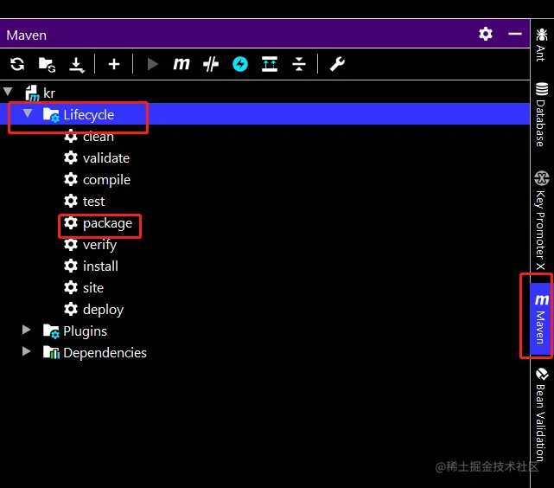Click the Dependencies library icon
Viewport: 554px width, 488px height.
(51, 352)
